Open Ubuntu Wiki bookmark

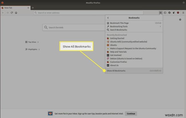(x=134, y=42)
